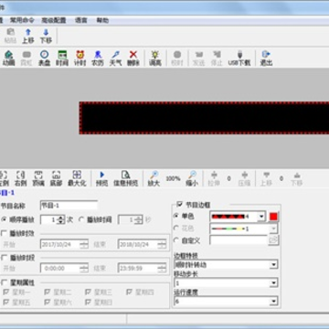Select the 顺序播放 sequential play radio button
329x329 pixels.
(x=4, y=219)
